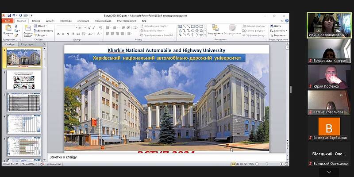Click the Format Painter brush icon

(x=16, y=35)
